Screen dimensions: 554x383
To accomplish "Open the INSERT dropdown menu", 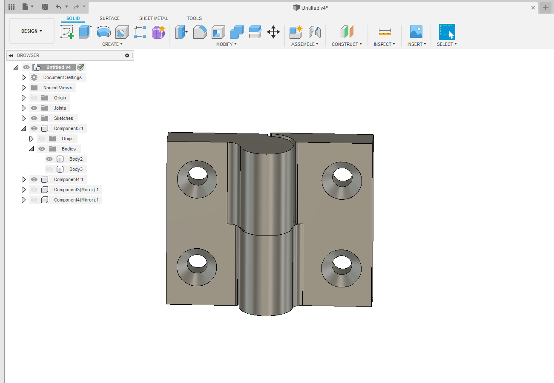I will coord(417,44).
